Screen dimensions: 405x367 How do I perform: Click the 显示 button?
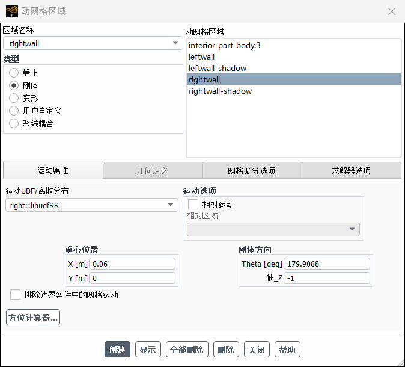(x=148, y=350)
